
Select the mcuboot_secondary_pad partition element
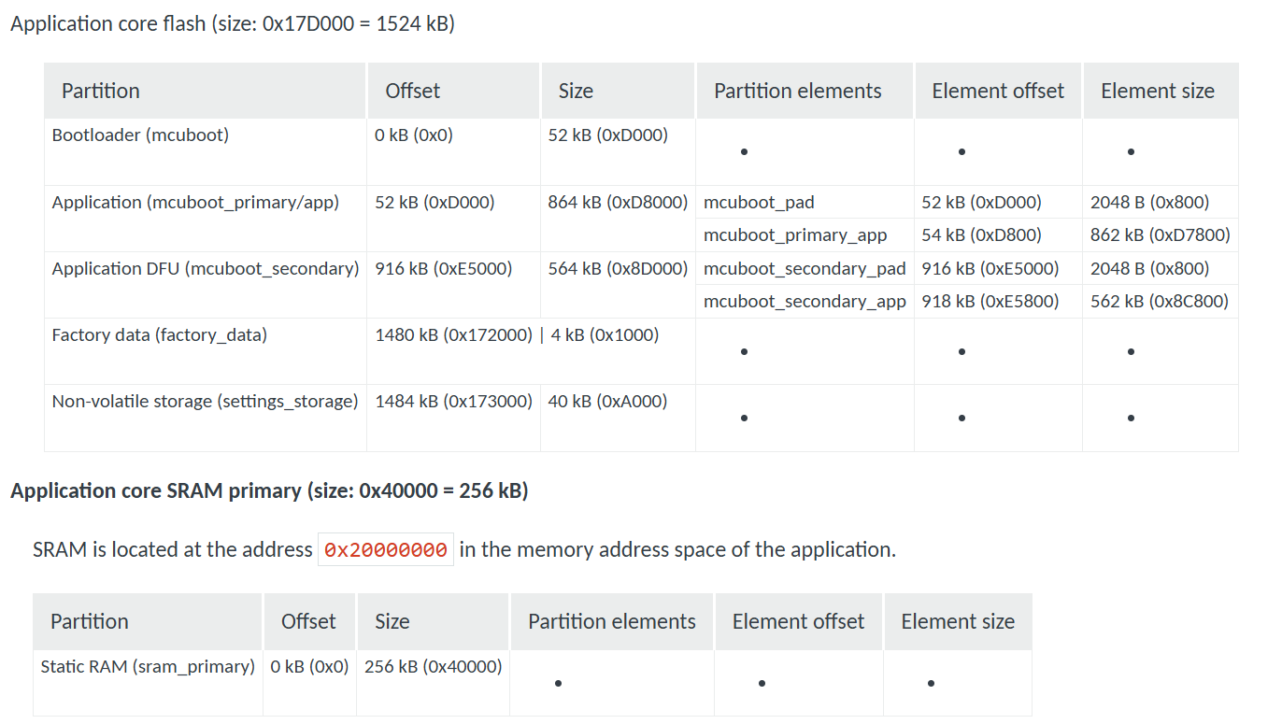coord(805,269)
